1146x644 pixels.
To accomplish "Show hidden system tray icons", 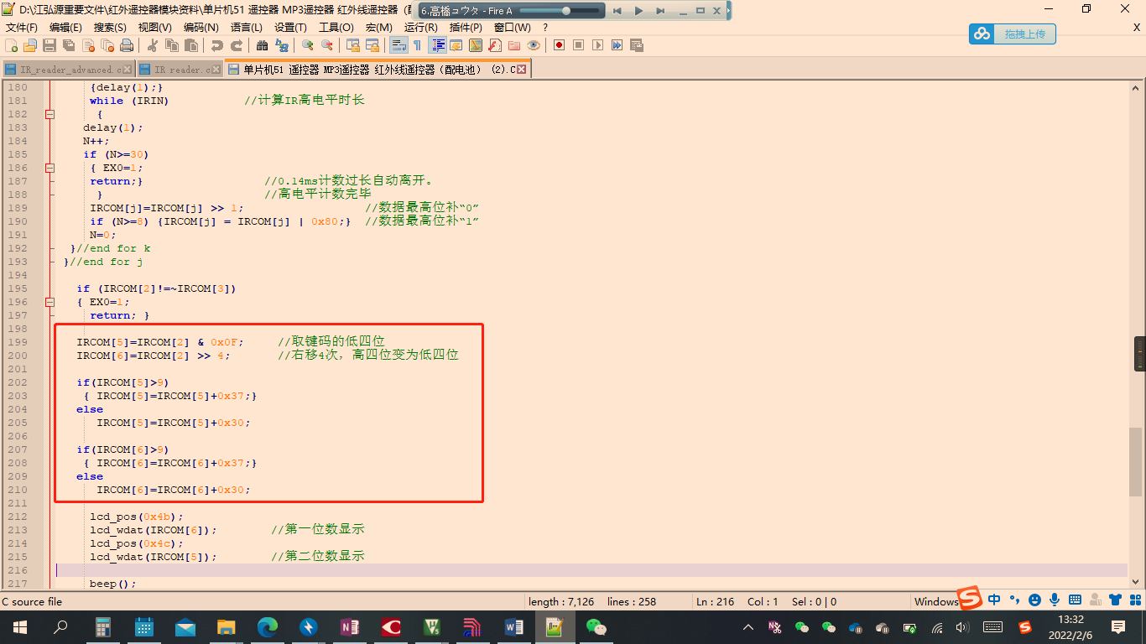I will [748, 627].
